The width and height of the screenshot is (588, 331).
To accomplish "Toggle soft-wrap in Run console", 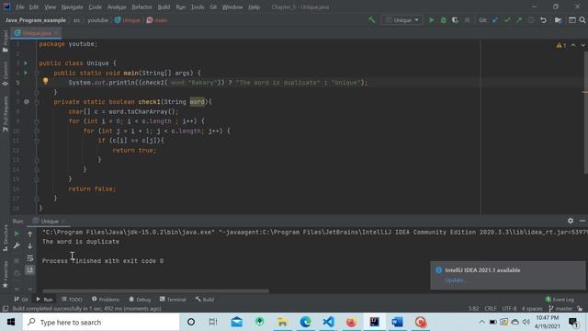I will [x=30, y=258].
